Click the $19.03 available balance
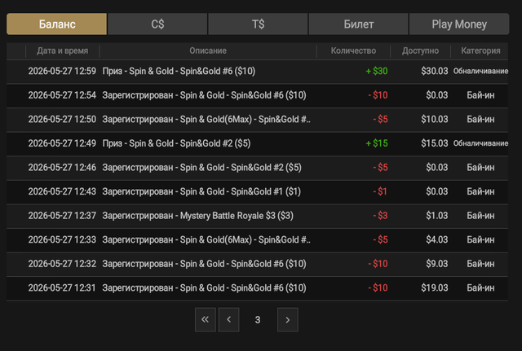 click(x=435, y=287)
